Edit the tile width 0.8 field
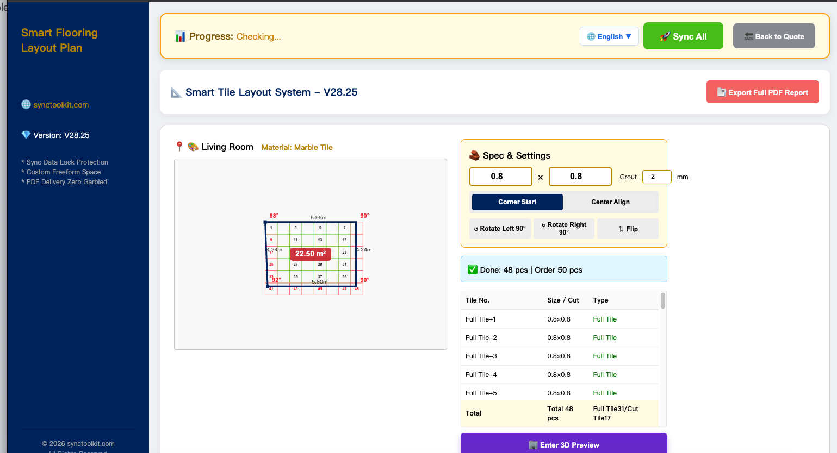Image resolution: width=837 pixels, height=453 pixels. 501,177
